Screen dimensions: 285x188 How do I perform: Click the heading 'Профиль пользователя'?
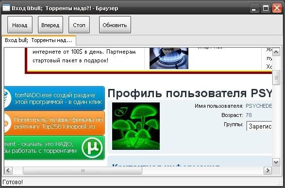coord(177,93)
